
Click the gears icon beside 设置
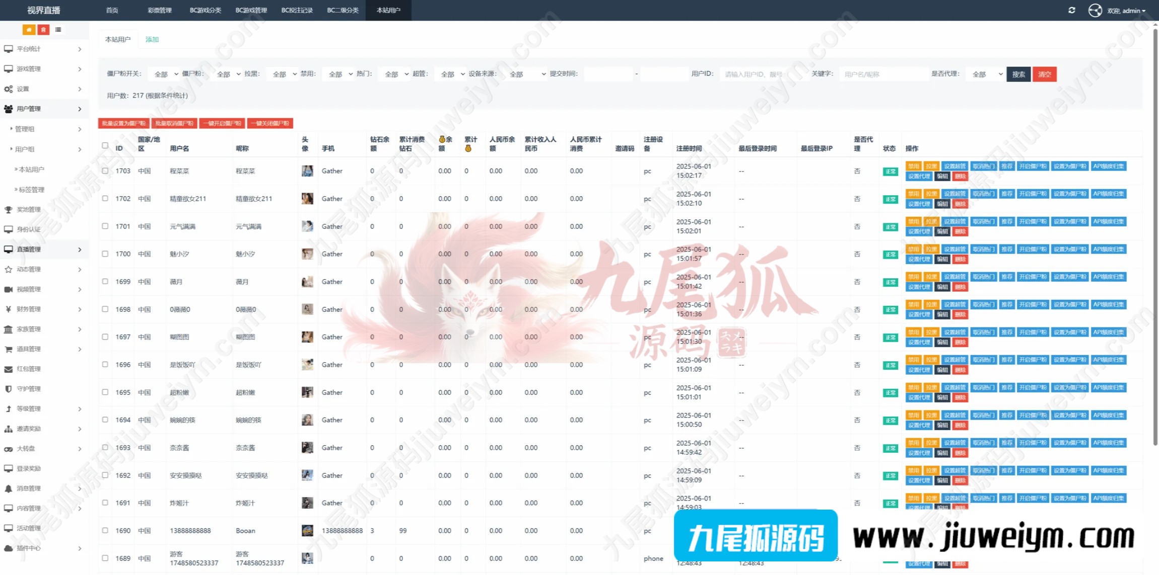pos(8,89)
